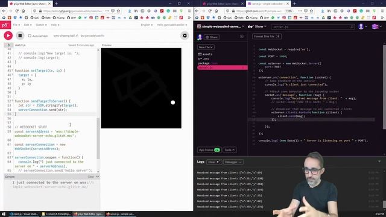The height and width of the screenshot is (217, 386).
Task: Stop the running p5.js sketch
Action: (x=20, y=36)
